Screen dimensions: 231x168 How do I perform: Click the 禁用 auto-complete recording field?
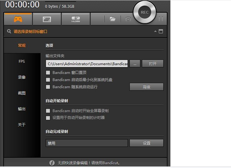[87, 143]
